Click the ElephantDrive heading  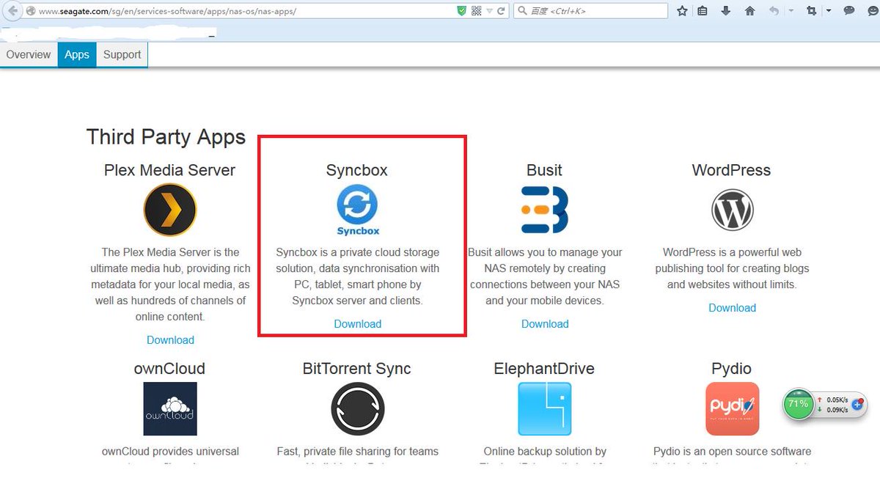(x=544, y=369)
